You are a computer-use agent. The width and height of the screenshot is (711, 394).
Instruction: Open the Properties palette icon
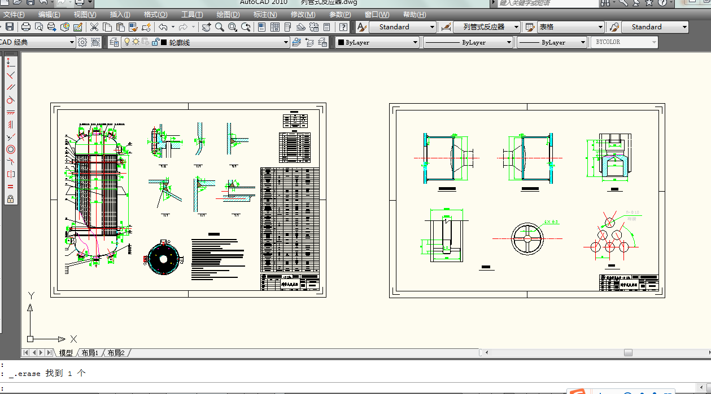coord(262,26)
